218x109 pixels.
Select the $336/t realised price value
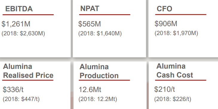tap(13, 89)
